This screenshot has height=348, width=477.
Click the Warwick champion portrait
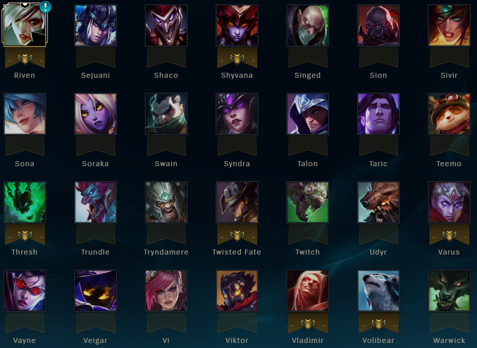pos(449,290)
